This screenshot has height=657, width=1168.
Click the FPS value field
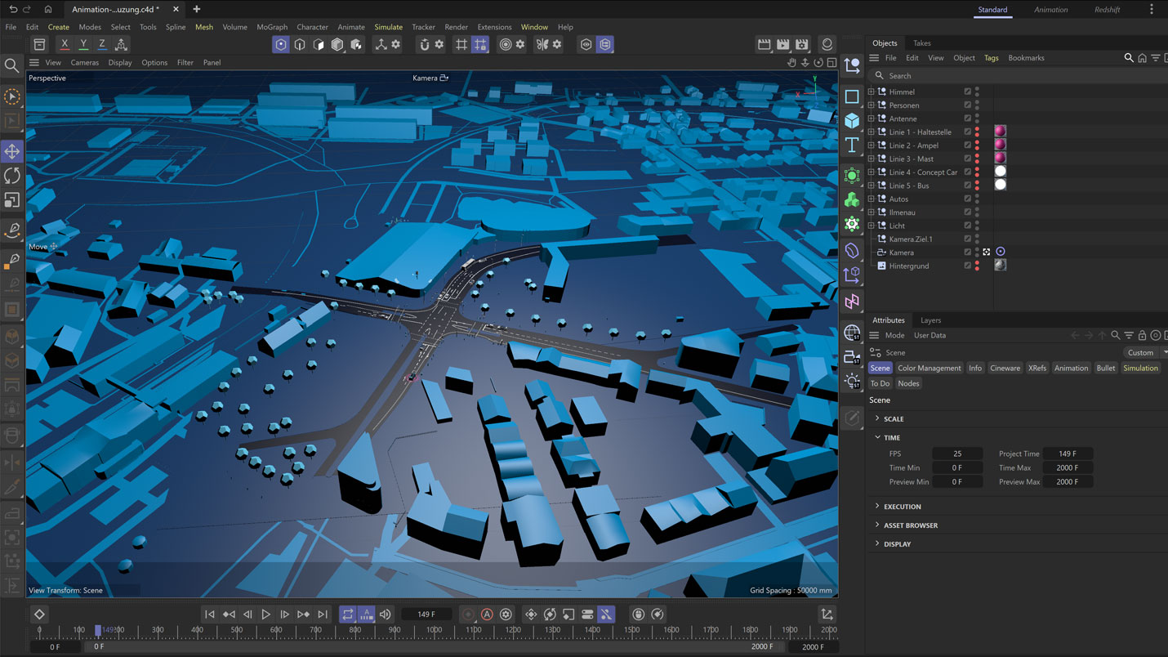(x=957, y=454)
